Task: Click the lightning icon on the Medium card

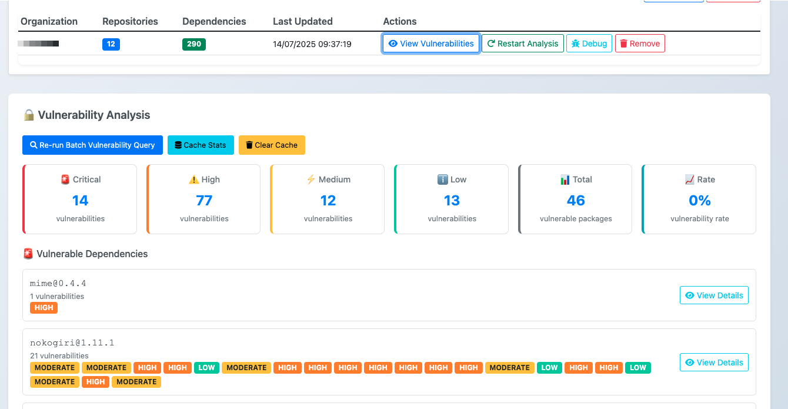Action: click(312, 179)
